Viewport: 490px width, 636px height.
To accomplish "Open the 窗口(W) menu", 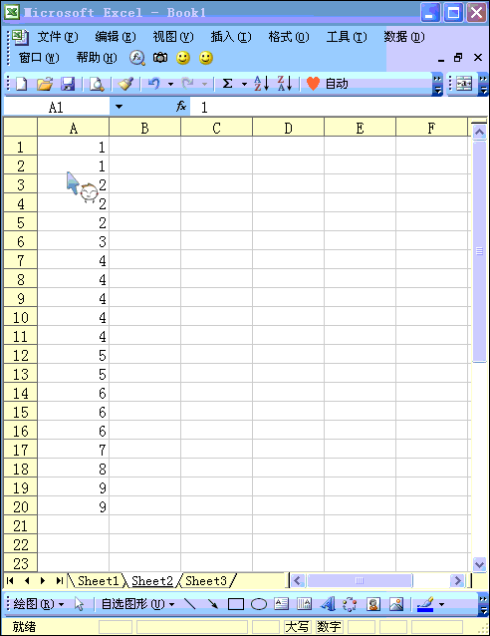I will coord(39,58).
